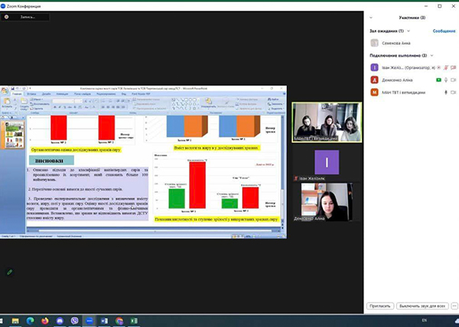
Task: Select the slide thumbnail in PowerPoint pane
Action: click(15, 135)
